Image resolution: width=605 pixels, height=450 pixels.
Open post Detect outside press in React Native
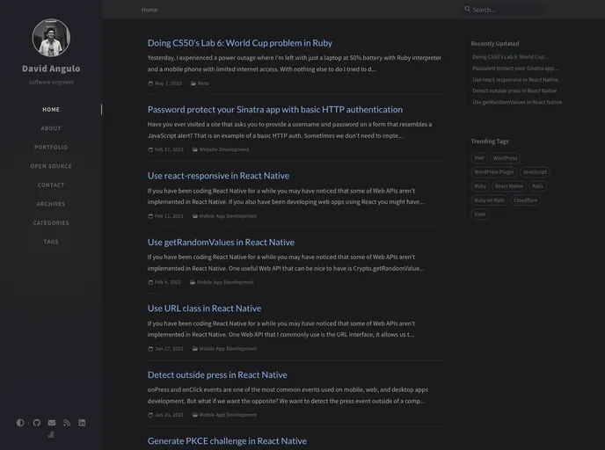click(x=217, y=374)
